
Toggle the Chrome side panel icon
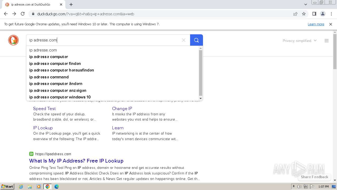click(314, 14)
